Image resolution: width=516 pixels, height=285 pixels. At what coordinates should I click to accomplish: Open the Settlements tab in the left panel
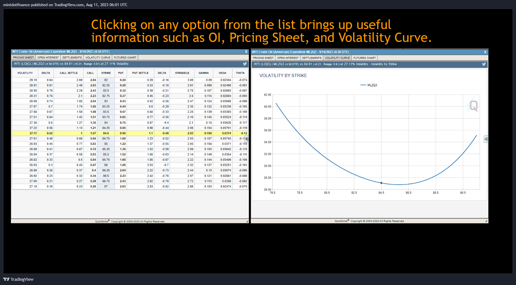tap(72, 57)
